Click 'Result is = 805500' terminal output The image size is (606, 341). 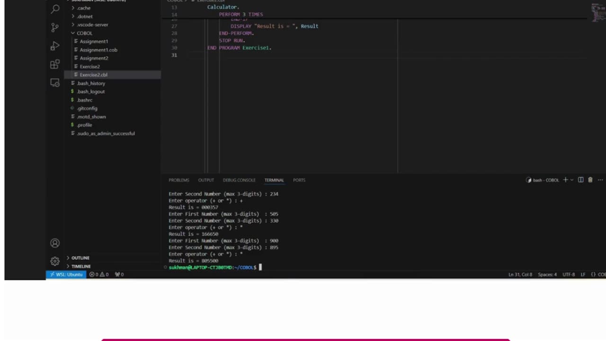pos(193,261)
